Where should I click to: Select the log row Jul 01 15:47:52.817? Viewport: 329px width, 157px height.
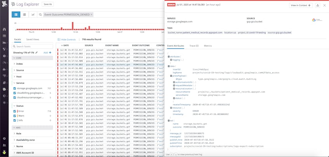click(110, 50)
